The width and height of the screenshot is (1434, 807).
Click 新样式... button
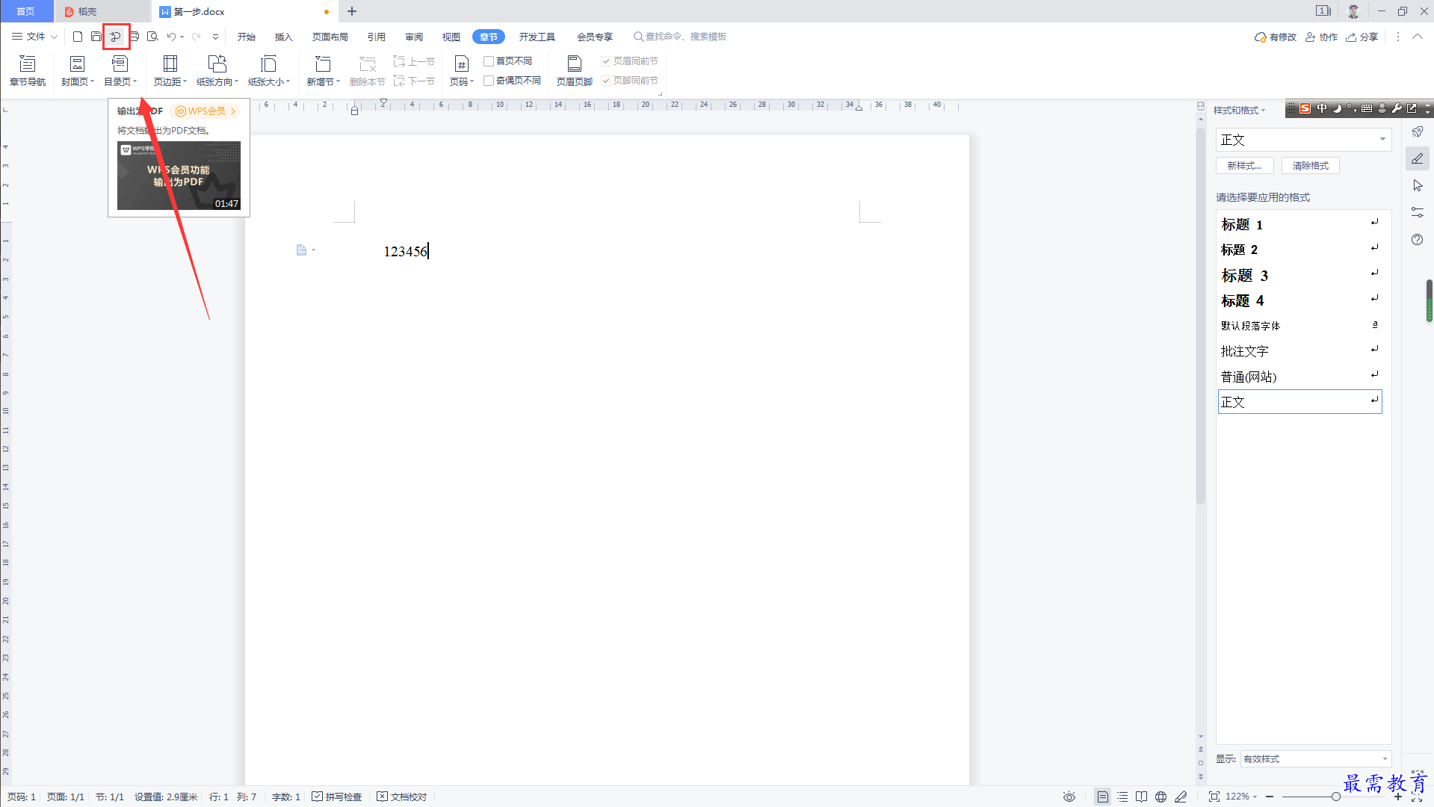coord(1244,166)
